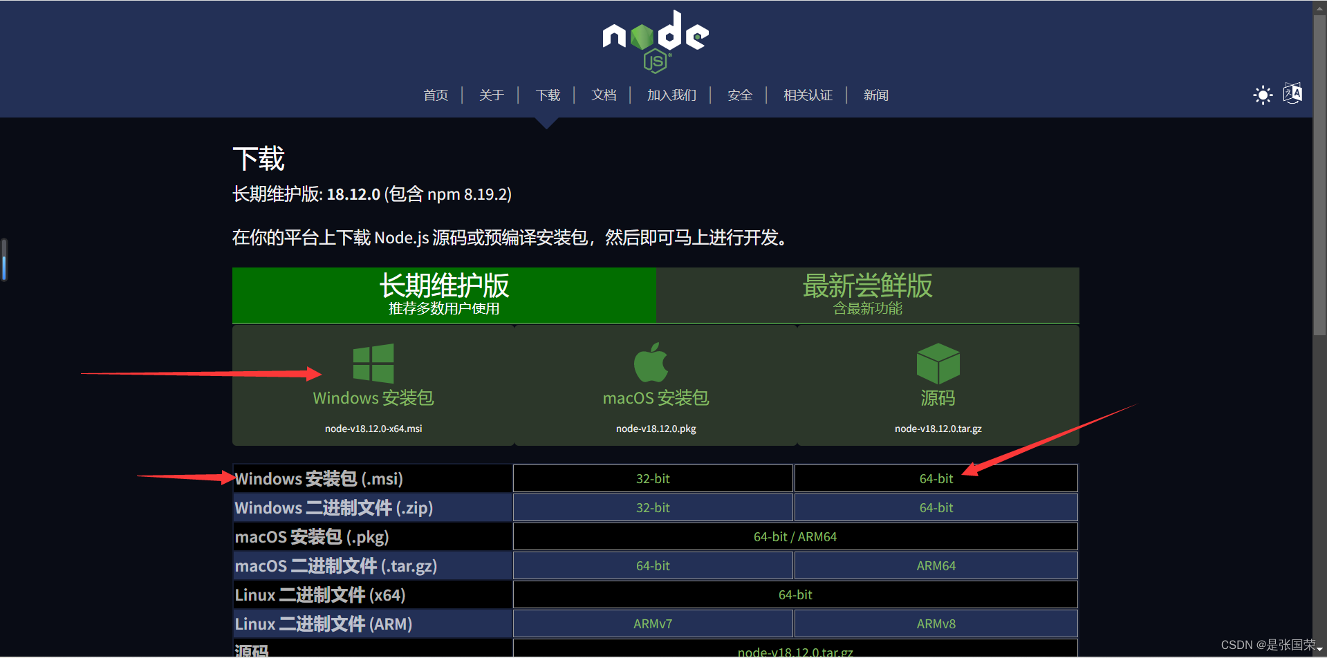Click Linux 二进制文件 (x64) row label
Viewport: 1327px width, 658px height.
tap(320, 594)
